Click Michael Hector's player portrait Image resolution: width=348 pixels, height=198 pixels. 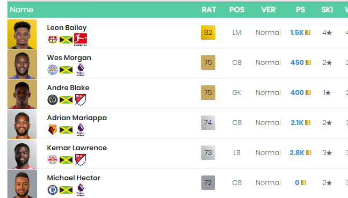(x=22, y=184)
